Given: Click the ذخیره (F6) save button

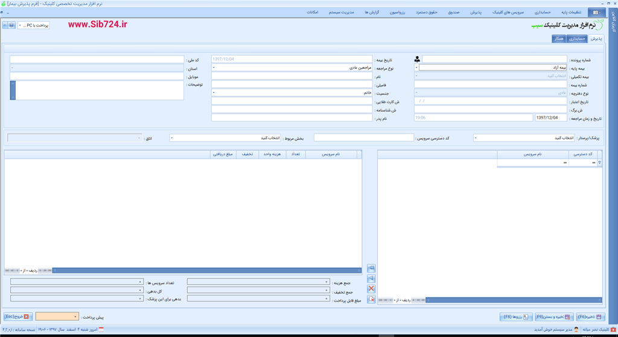Looking at the screenshot, I should pyautogui.click(x=590, y=317).
